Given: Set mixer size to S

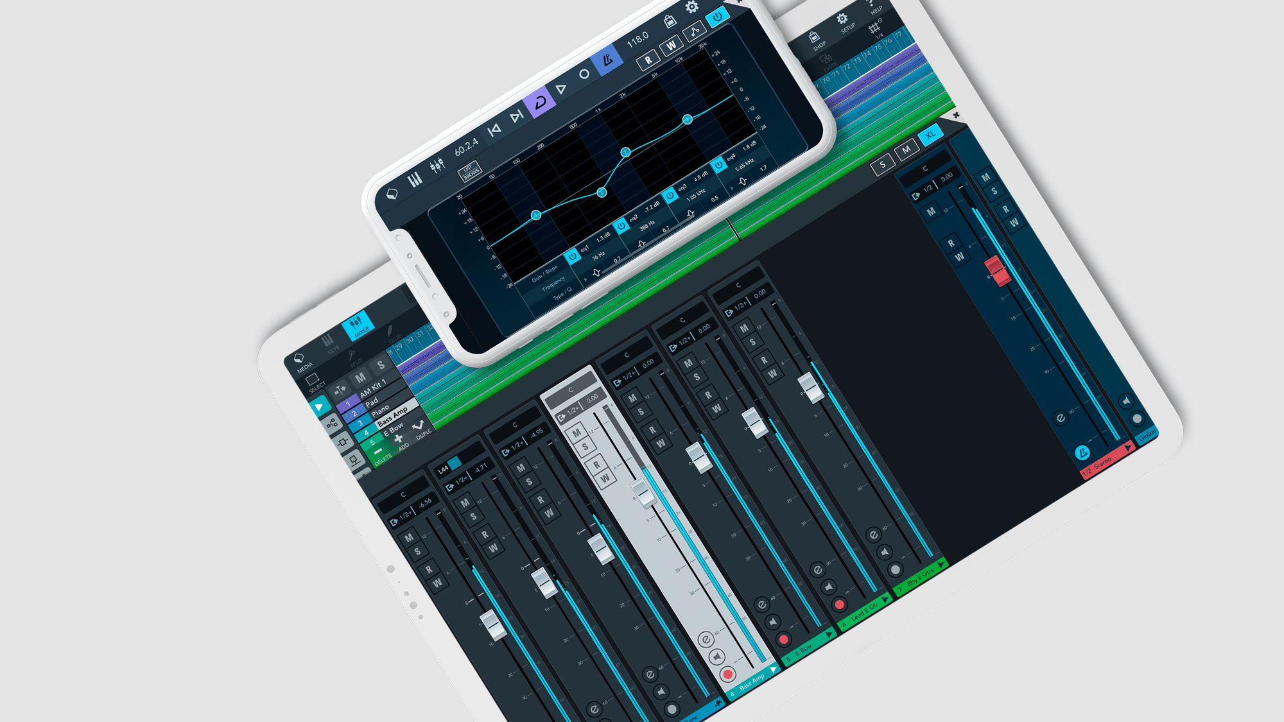Looking at the screenshot, I should [883, 164].
